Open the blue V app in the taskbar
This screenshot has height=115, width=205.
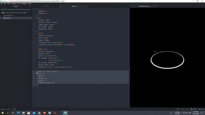click(x=60, y=113)
